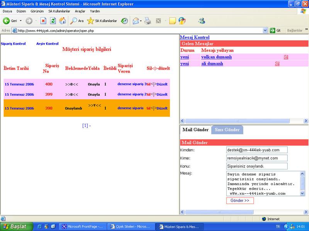Delete volkan dumanlı message with Sil

pos(286,57)
